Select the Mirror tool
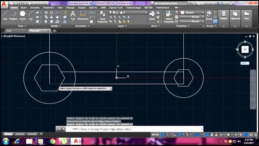The height and width of the screenshot is (146, 259). tap(51, 17)
